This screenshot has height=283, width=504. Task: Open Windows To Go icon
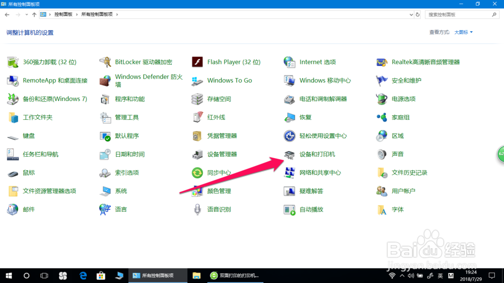(198, 80)
